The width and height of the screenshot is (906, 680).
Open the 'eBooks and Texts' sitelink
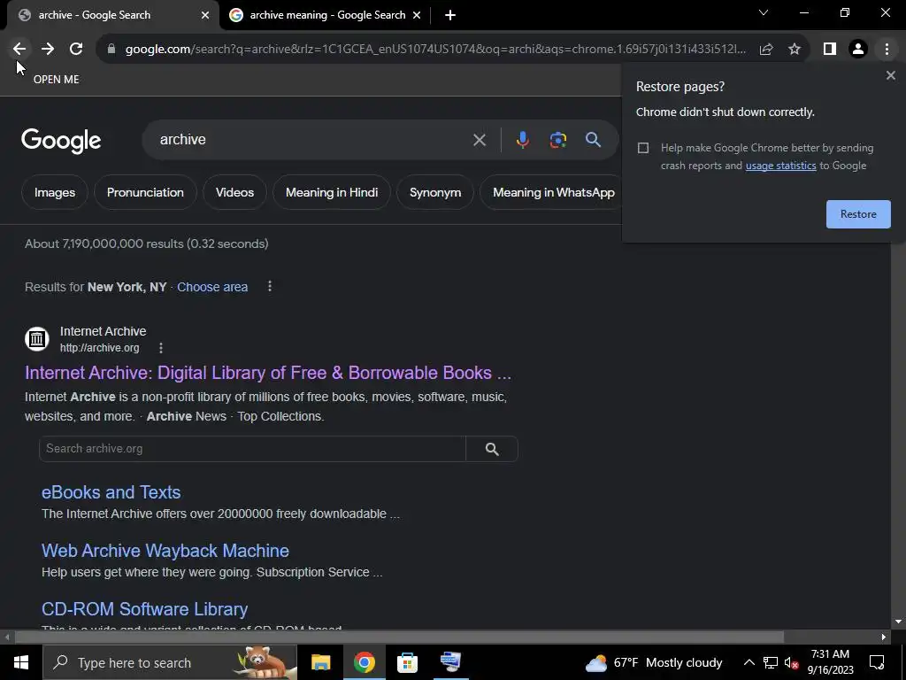[x=111, y=492]
